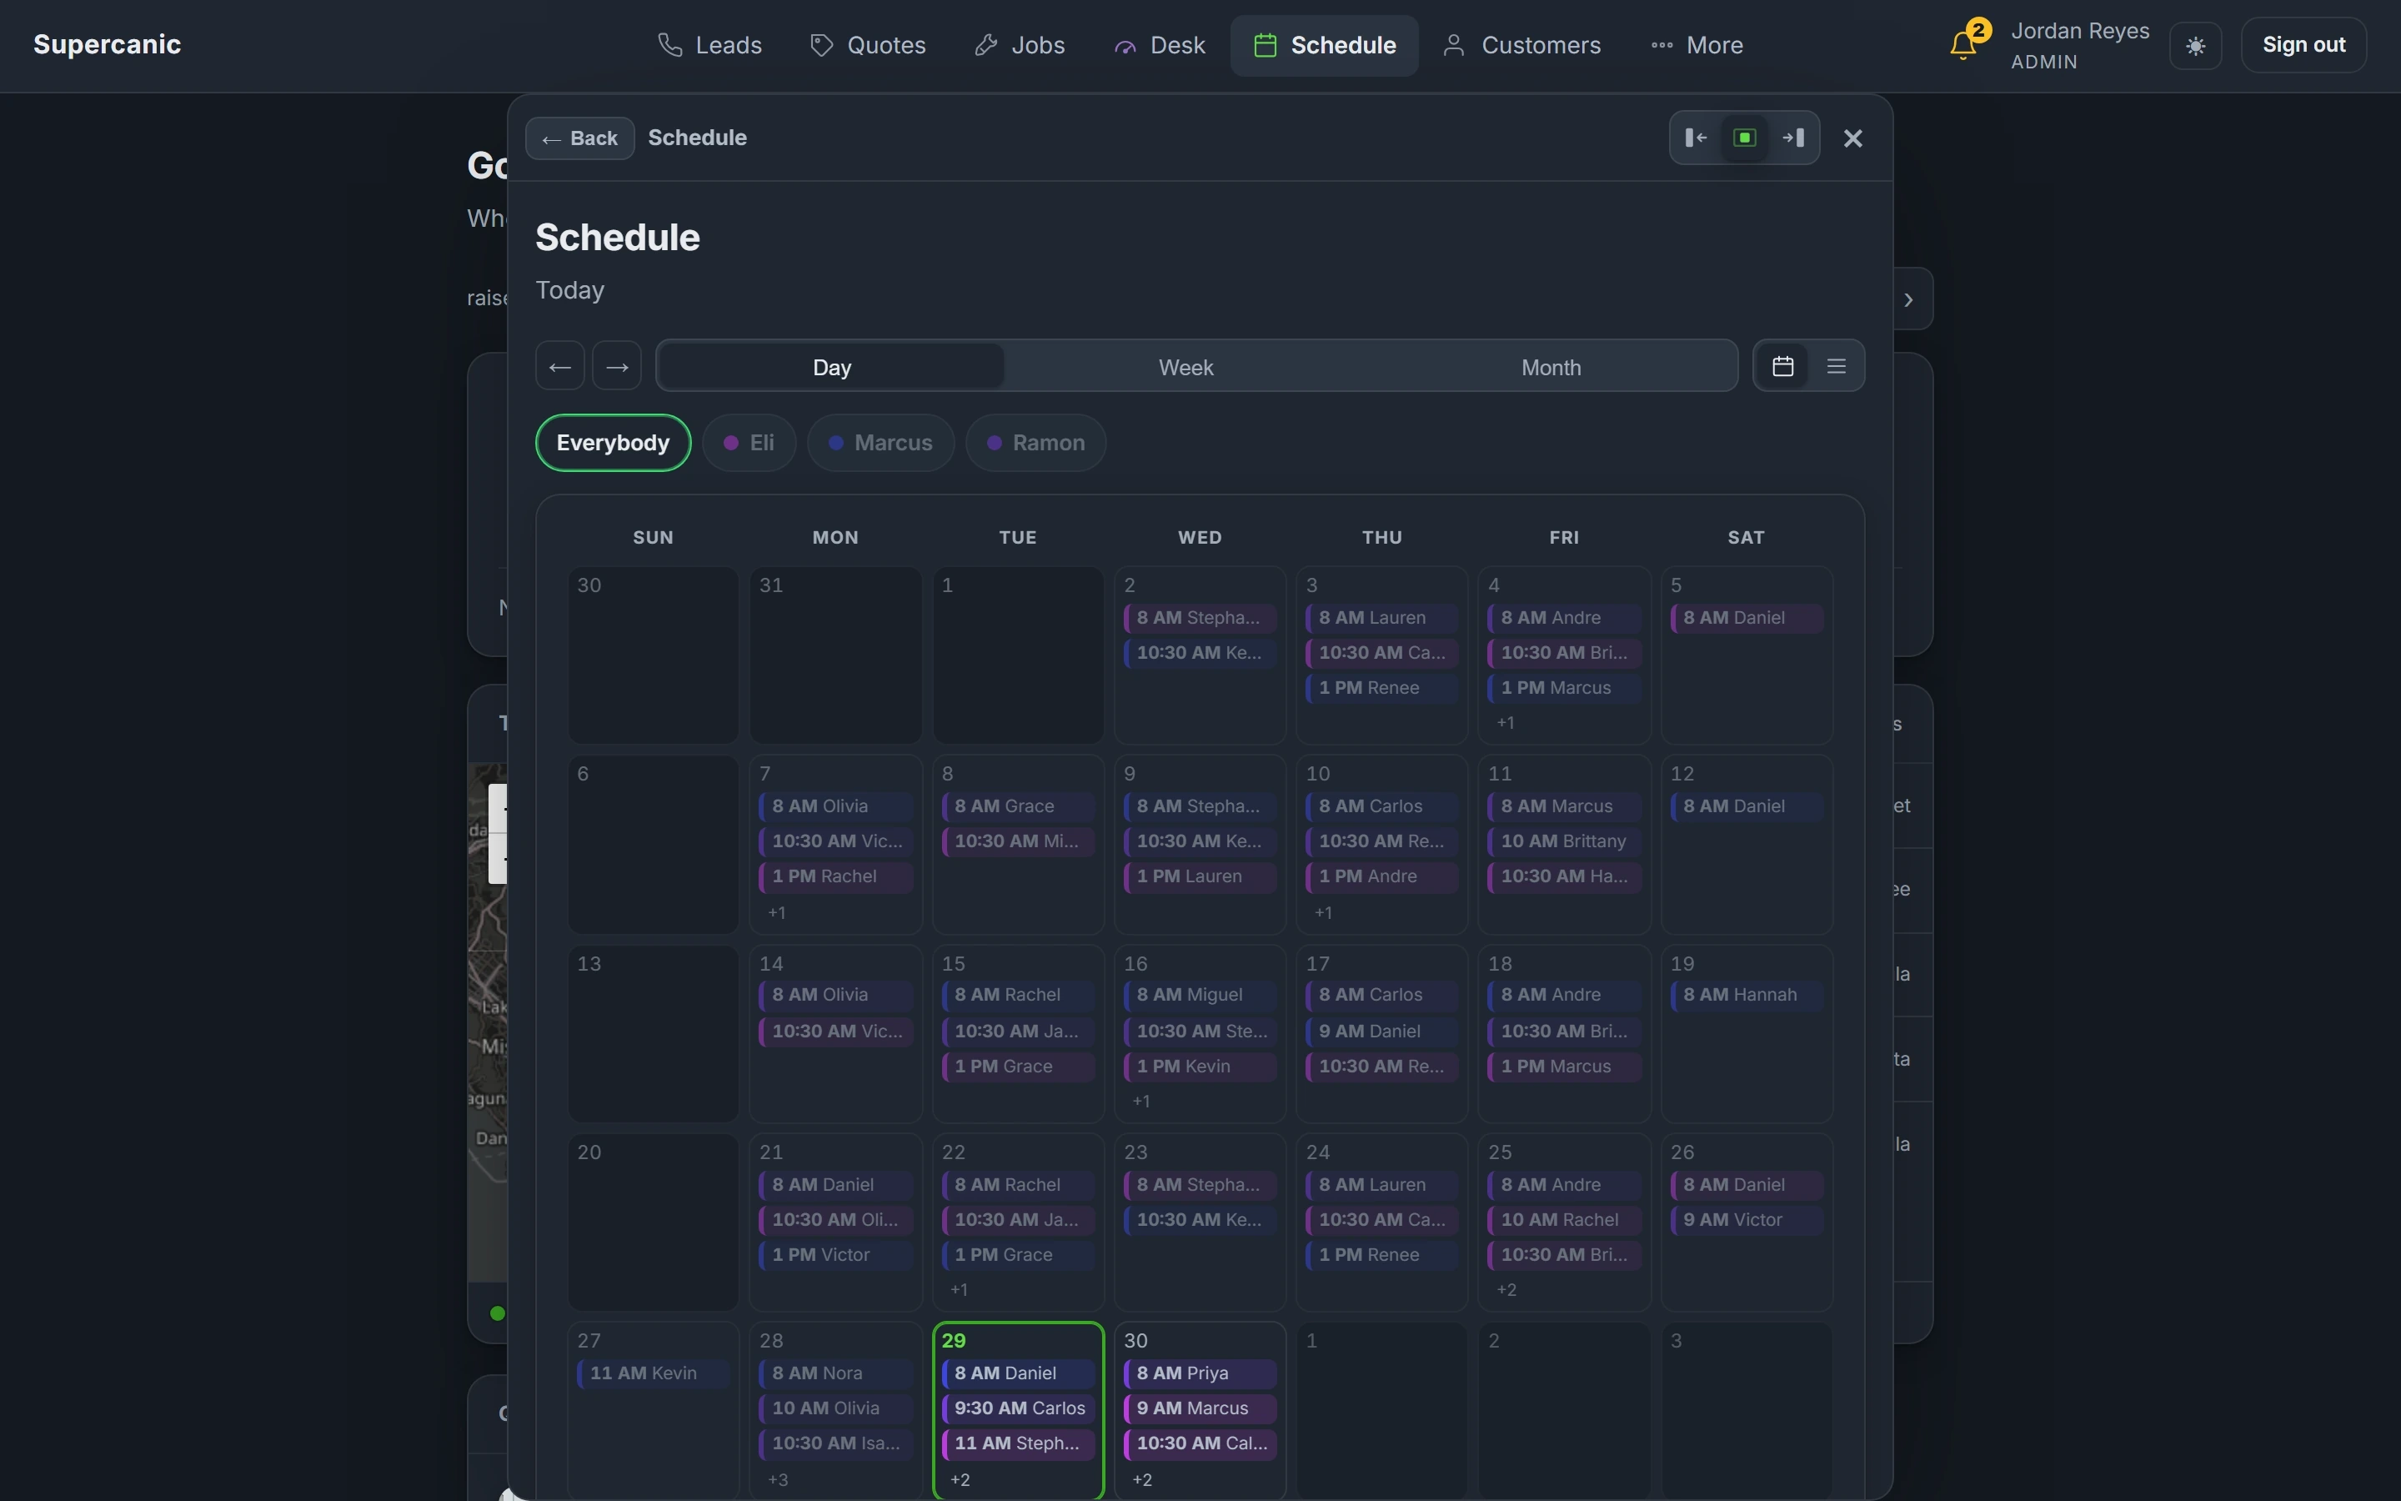Select the Month view tab

point(1551,367)
